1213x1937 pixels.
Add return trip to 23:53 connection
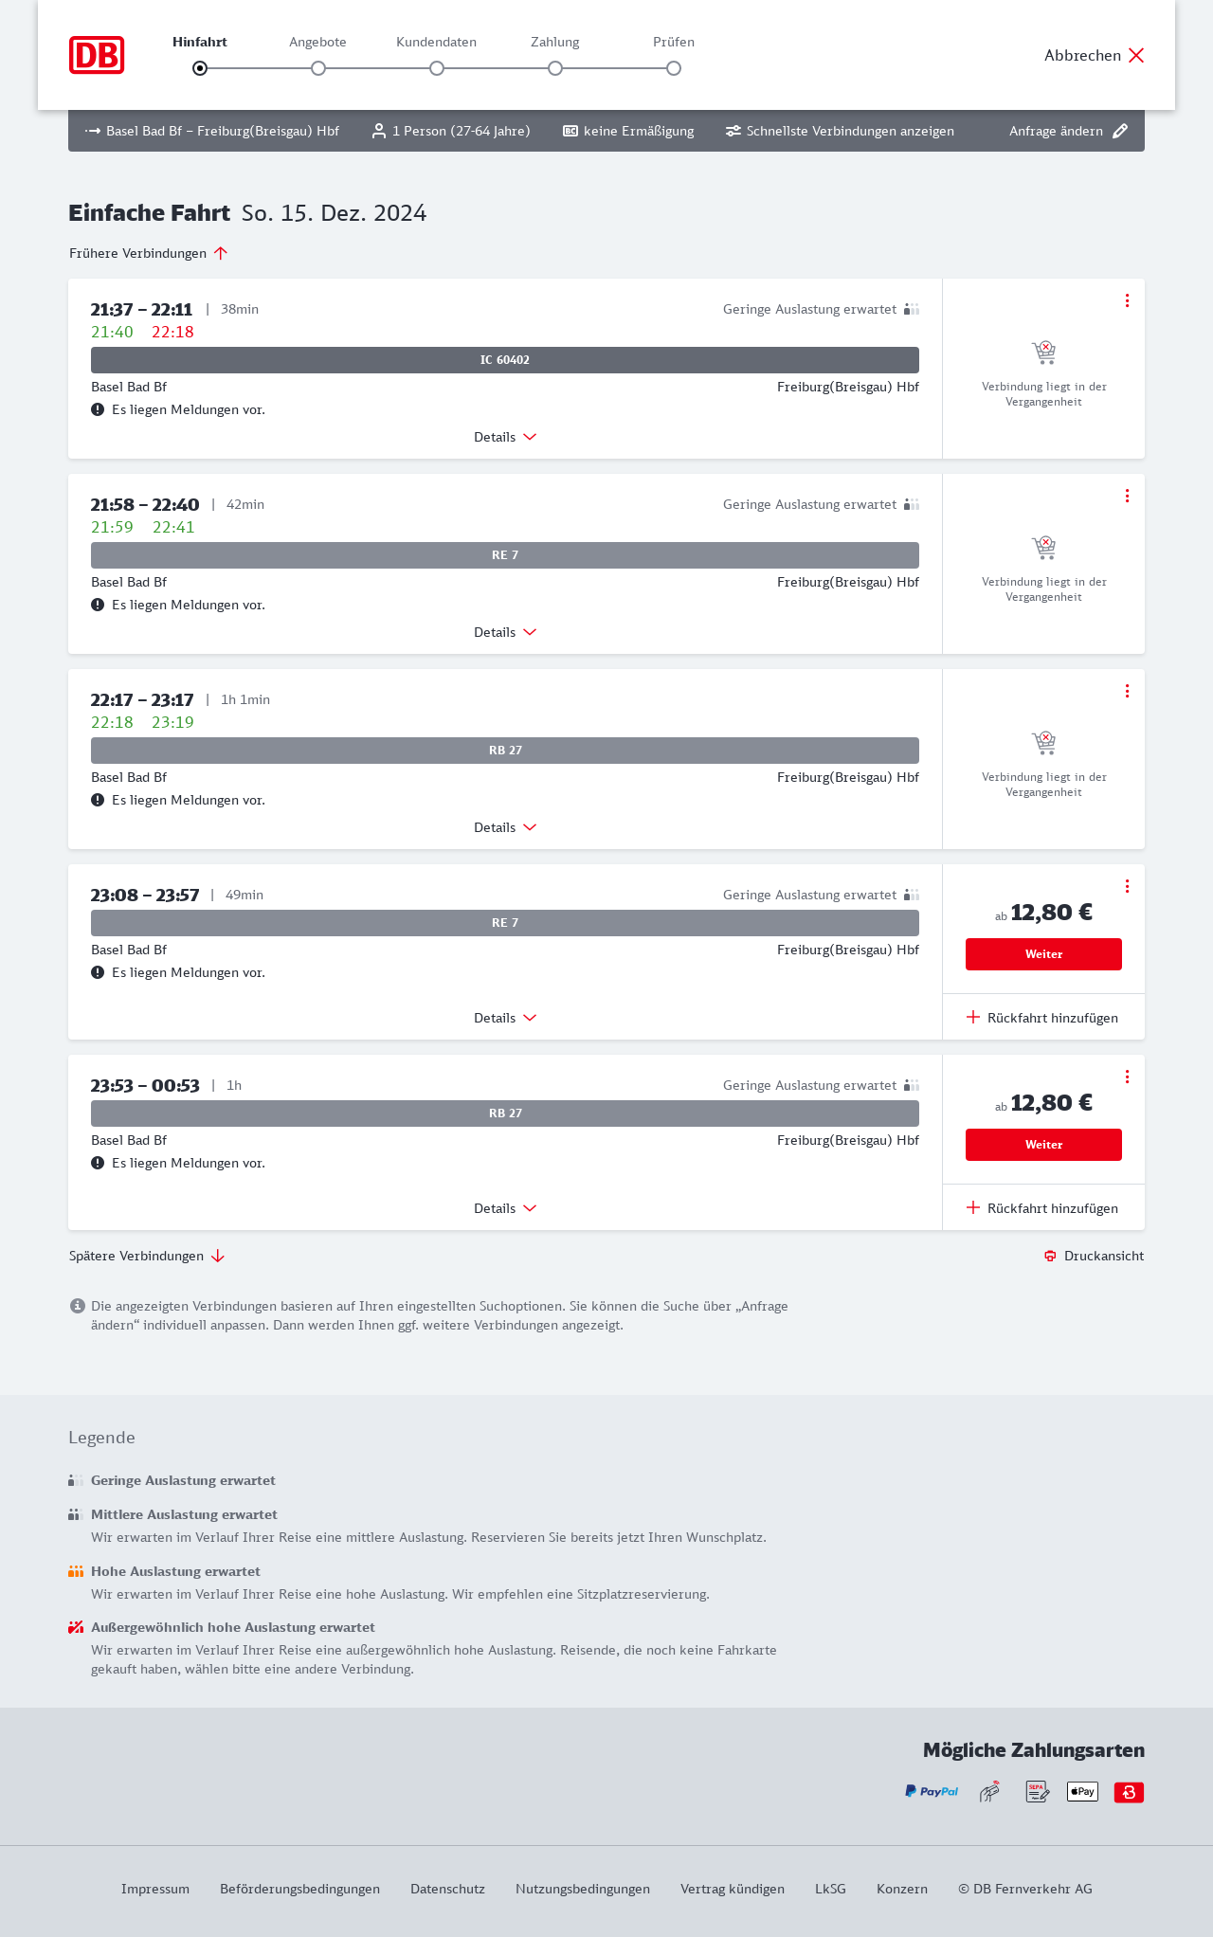click(x=1042, y=1207)
